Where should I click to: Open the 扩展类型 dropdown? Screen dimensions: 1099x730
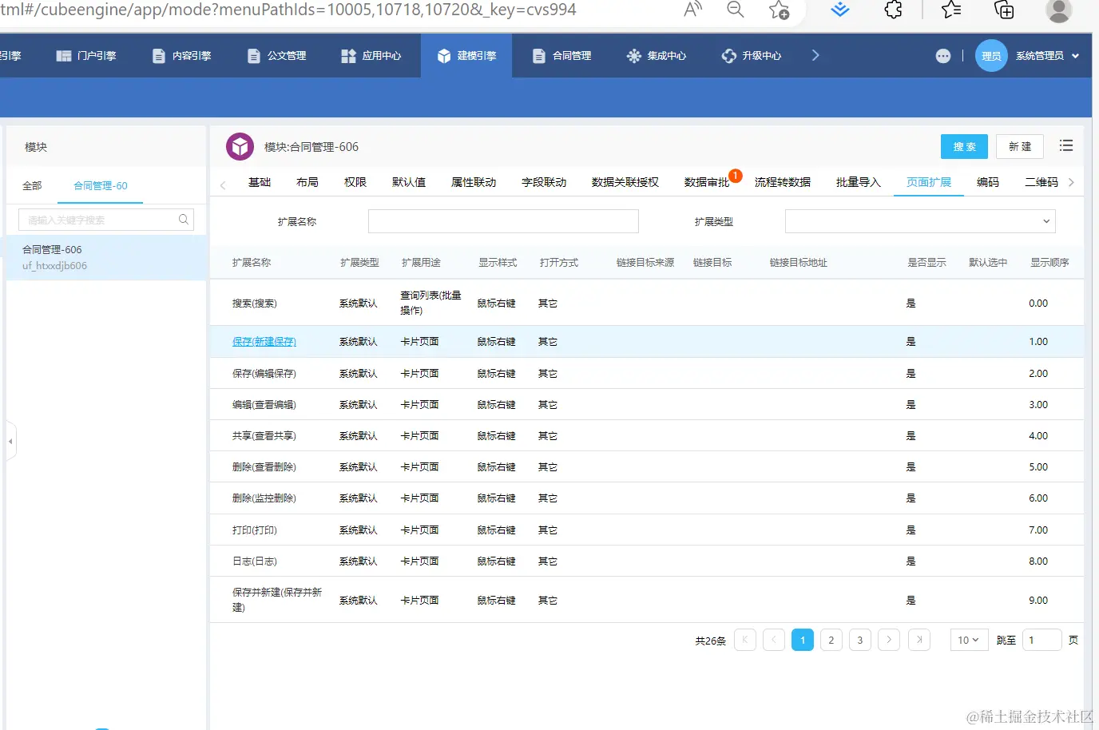920,221
